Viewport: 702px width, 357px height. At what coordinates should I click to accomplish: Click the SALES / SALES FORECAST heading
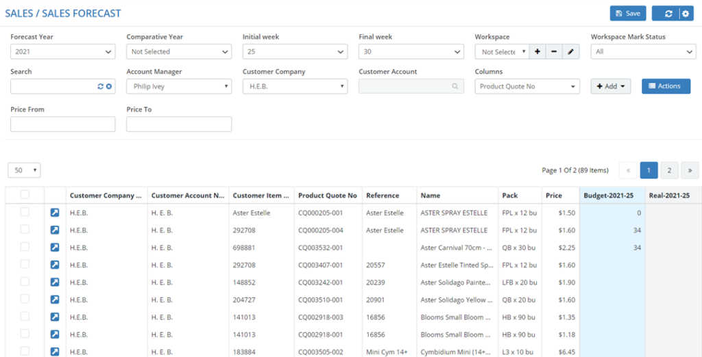click(x=63, y=14)
